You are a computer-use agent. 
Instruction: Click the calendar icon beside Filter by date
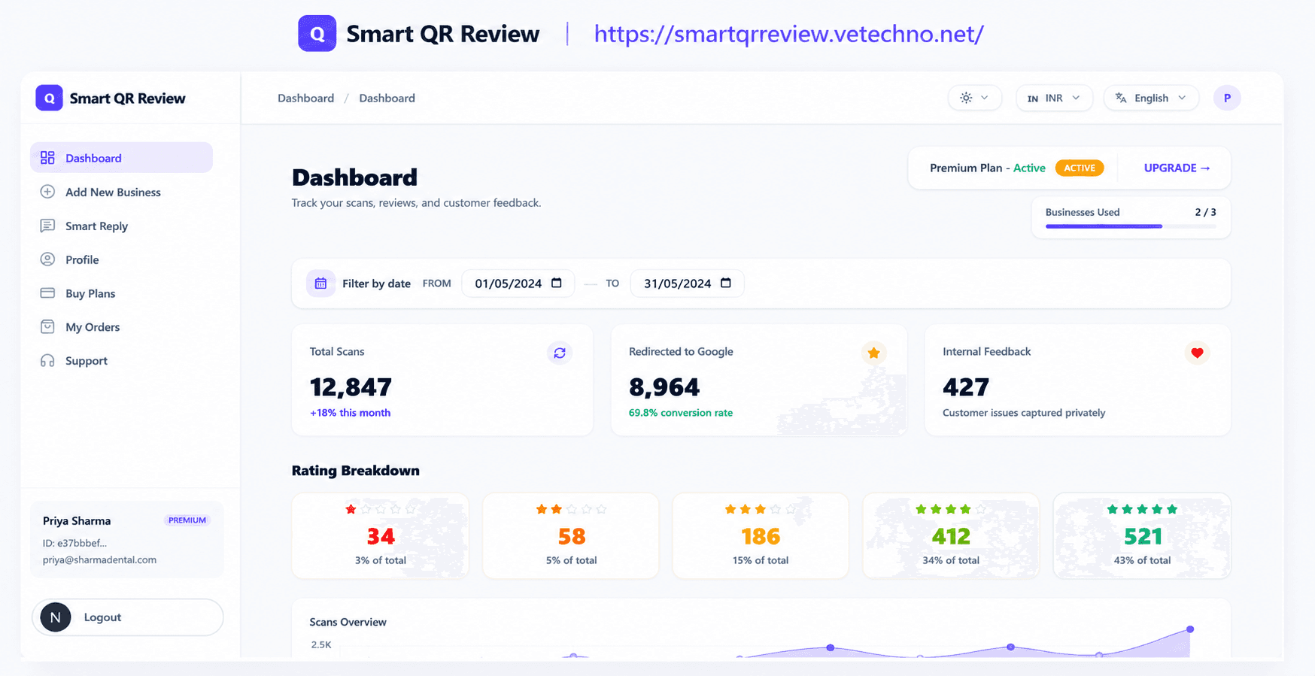pyautogui.click(x=320, y=283)
